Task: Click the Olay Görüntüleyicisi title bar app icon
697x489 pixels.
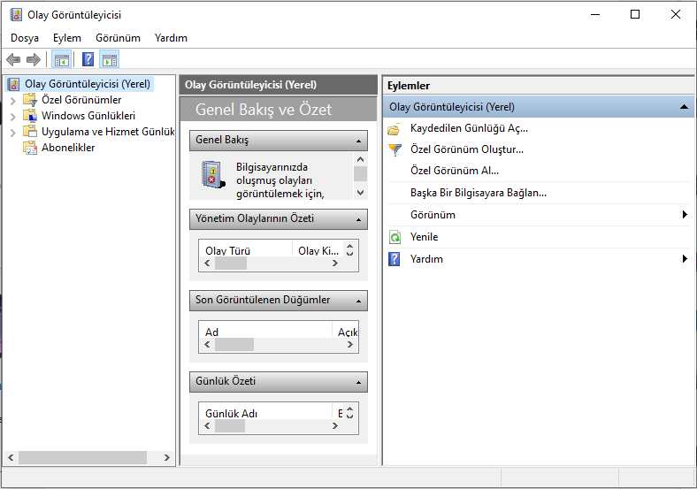Action: (x=16, y=15)
